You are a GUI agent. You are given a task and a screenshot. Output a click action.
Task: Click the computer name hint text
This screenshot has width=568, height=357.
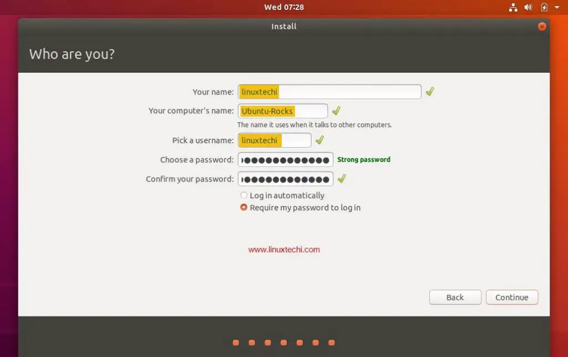pos(315,125)
